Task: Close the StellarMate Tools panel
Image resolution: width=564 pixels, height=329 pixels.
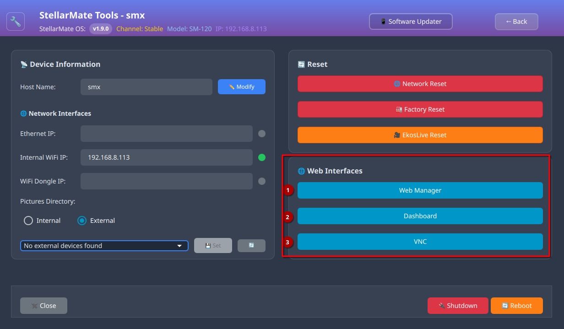Action: tap(43, 306)
